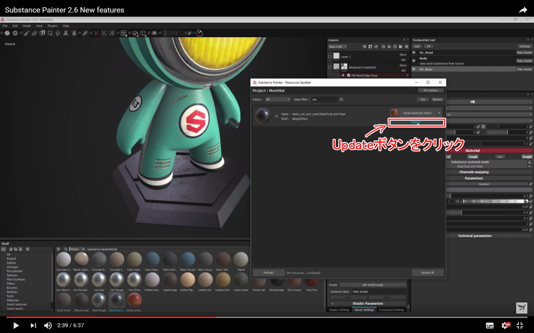Screen dimensions: 534x333
Task: Click the grayscale gradient slider in Parameters
Action: click(485, 201)
